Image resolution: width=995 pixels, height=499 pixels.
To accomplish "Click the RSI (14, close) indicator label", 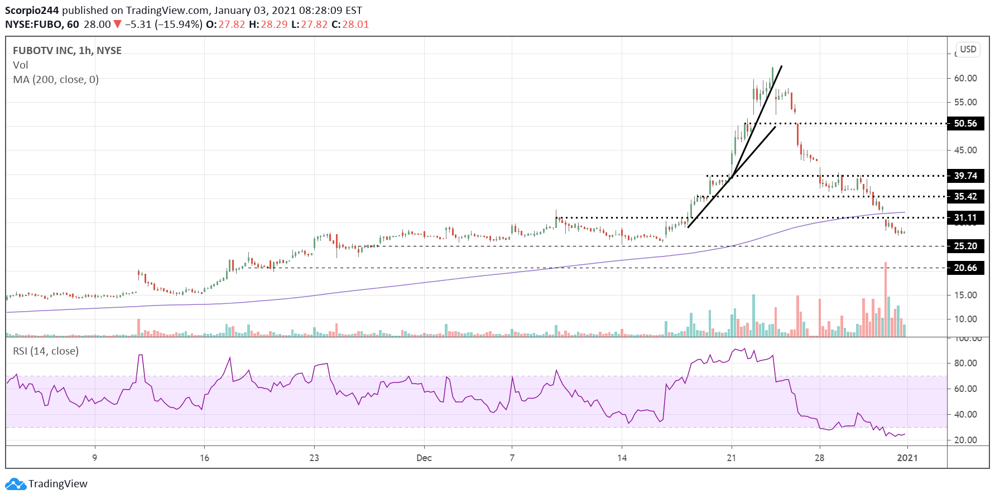I will coord(46,351).
